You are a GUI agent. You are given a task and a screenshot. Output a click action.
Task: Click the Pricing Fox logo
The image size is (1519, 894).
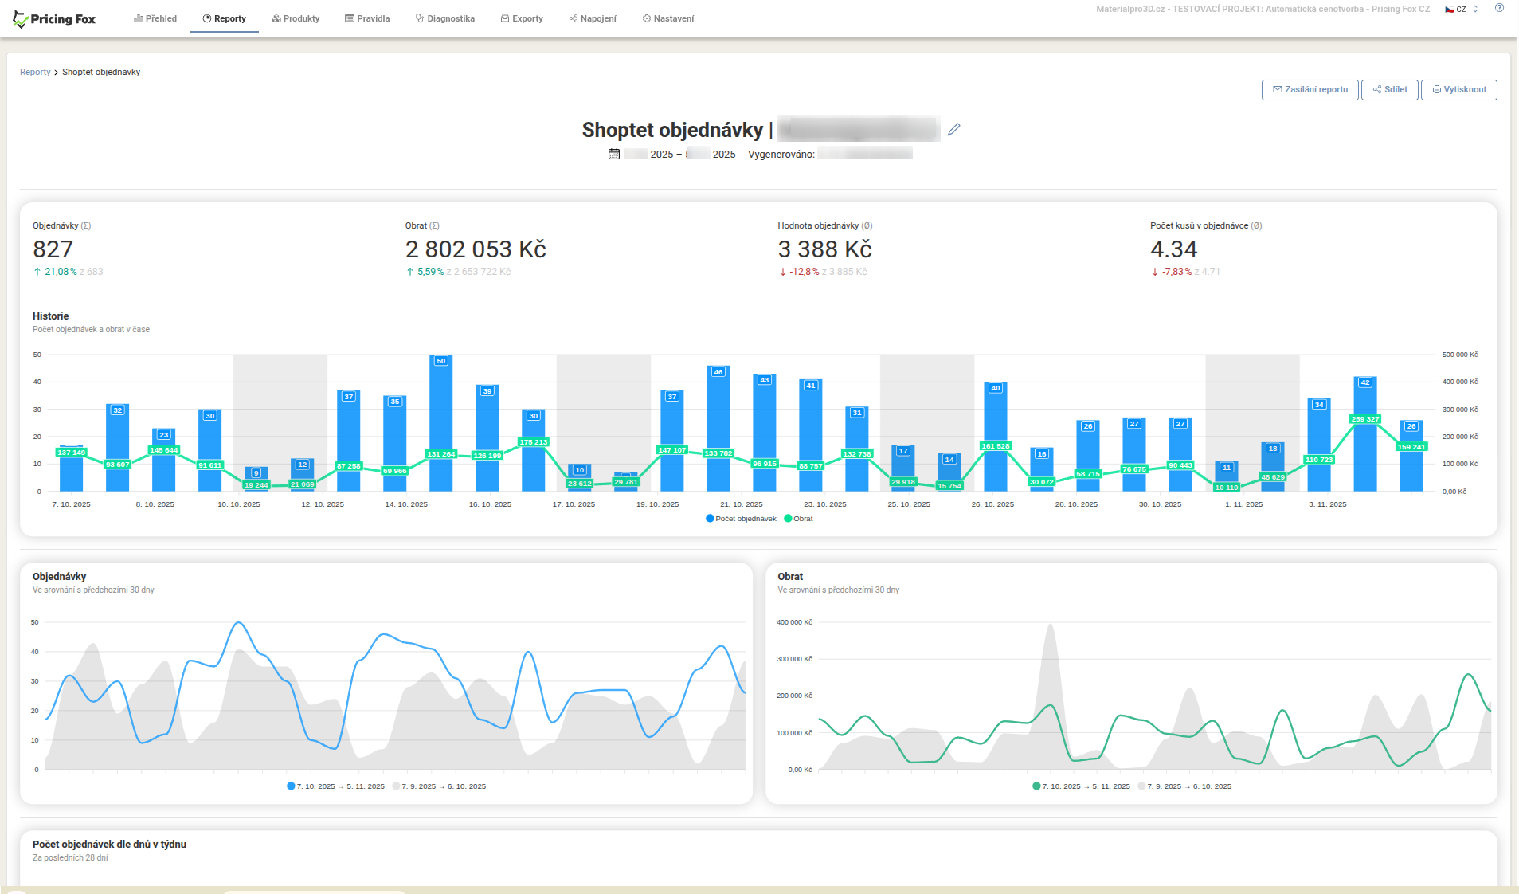click(x=54, y=19)
